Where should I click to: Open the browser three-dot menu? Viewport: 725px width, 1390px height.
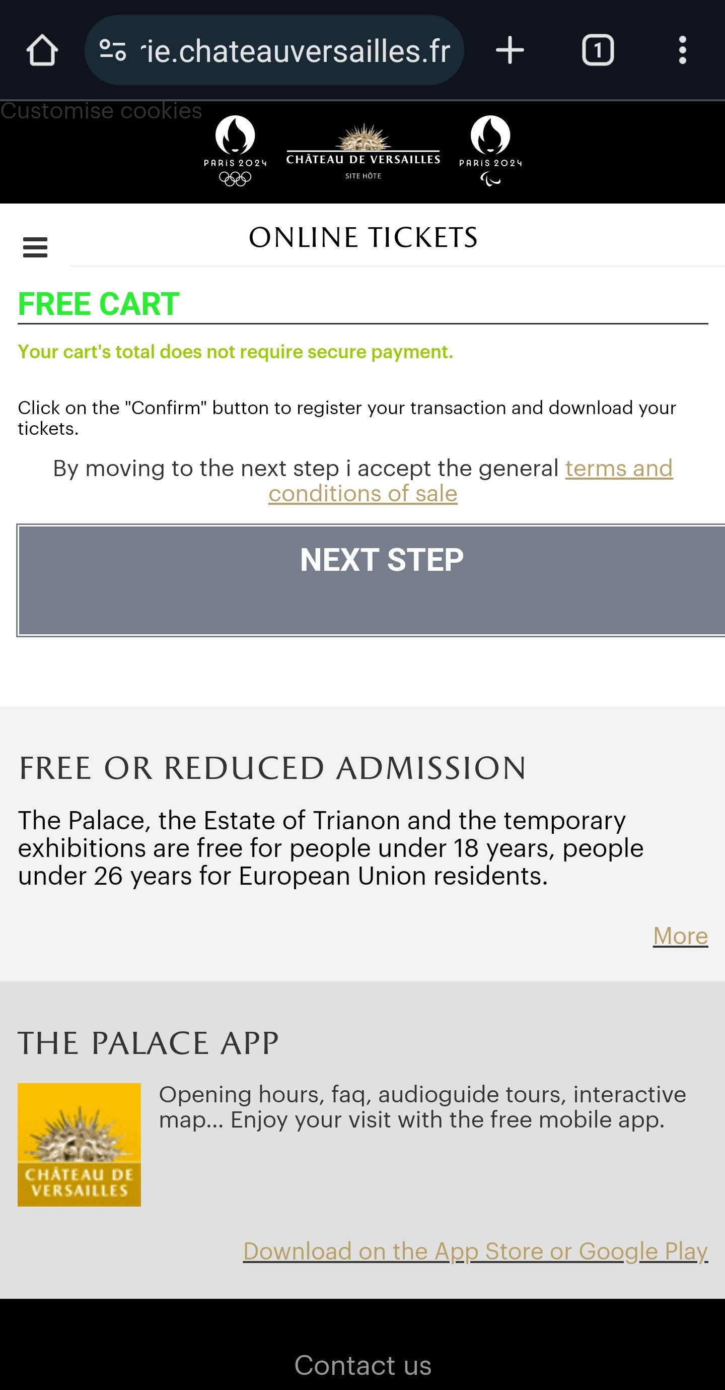click(682, 50)
